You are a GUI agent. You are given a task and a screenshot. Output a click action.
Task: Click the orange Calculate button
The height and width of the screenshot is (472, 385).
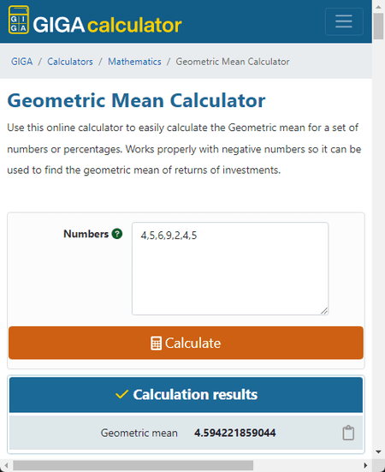pyautogui.click(x=186, y=343)
